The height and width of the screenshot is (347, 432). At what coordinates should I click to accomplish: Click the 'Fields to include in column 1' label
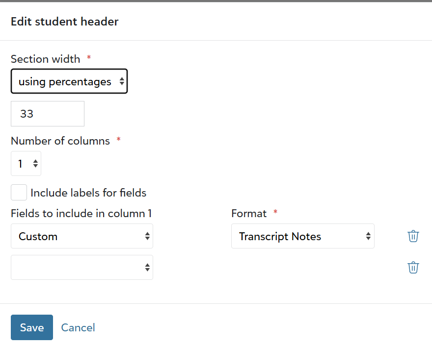81,213
